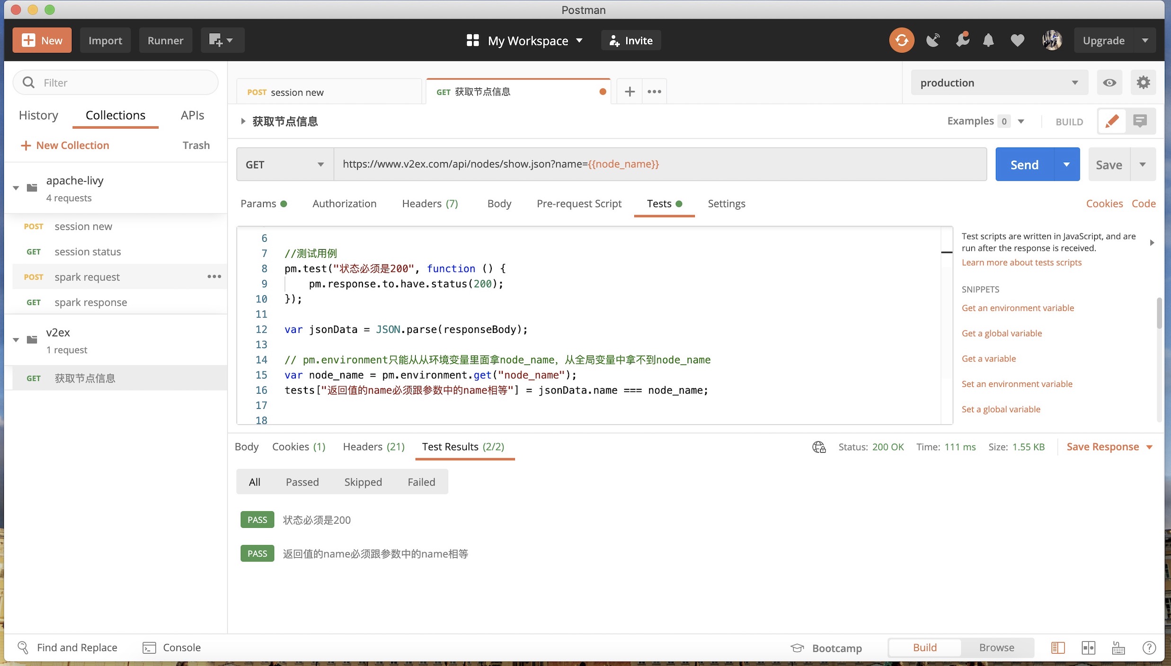Open the manage environments gear icon
Image resolution: width=1171 pixels, height=666 pixels.
[1143, 83]
